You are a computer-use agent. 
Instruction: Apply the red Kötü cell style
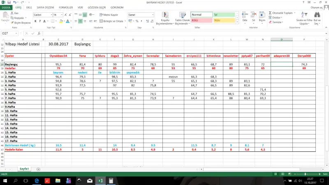coord(201,20)
